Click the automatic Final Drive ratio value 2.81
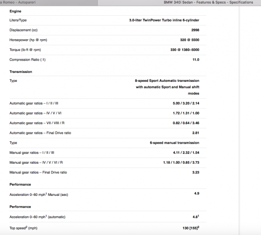Screen dimensions: 261x235 coord(196,133)
